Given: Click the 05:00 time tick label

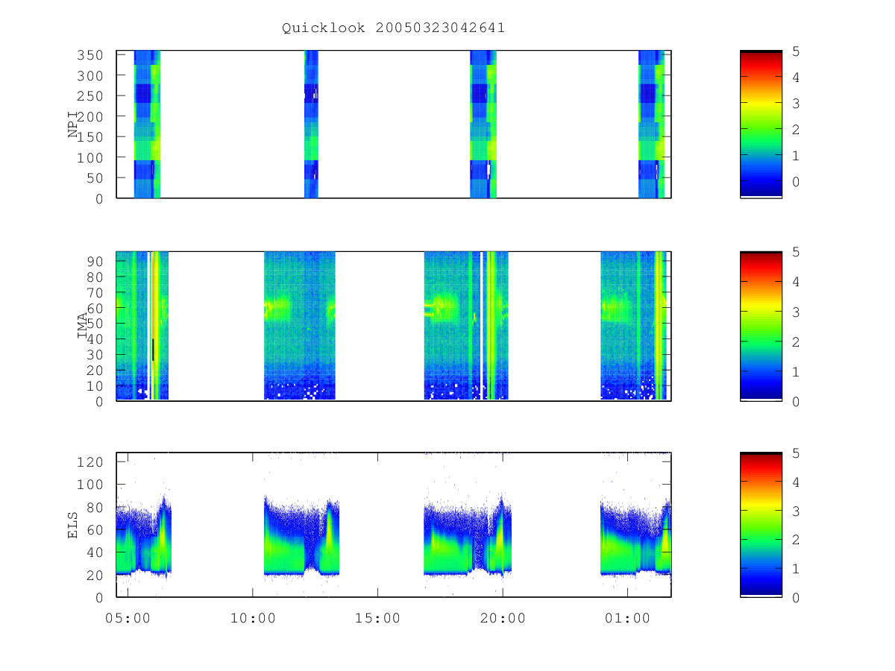Looking at the screenshot, I should (x=128, y=618).
